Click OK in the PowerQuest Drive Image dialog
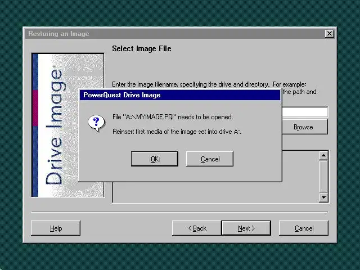 click(155, 159)
